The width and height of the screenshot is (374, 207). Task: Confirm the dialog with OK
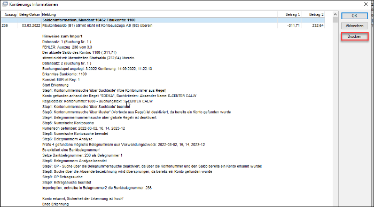click(x=354, y=15)
